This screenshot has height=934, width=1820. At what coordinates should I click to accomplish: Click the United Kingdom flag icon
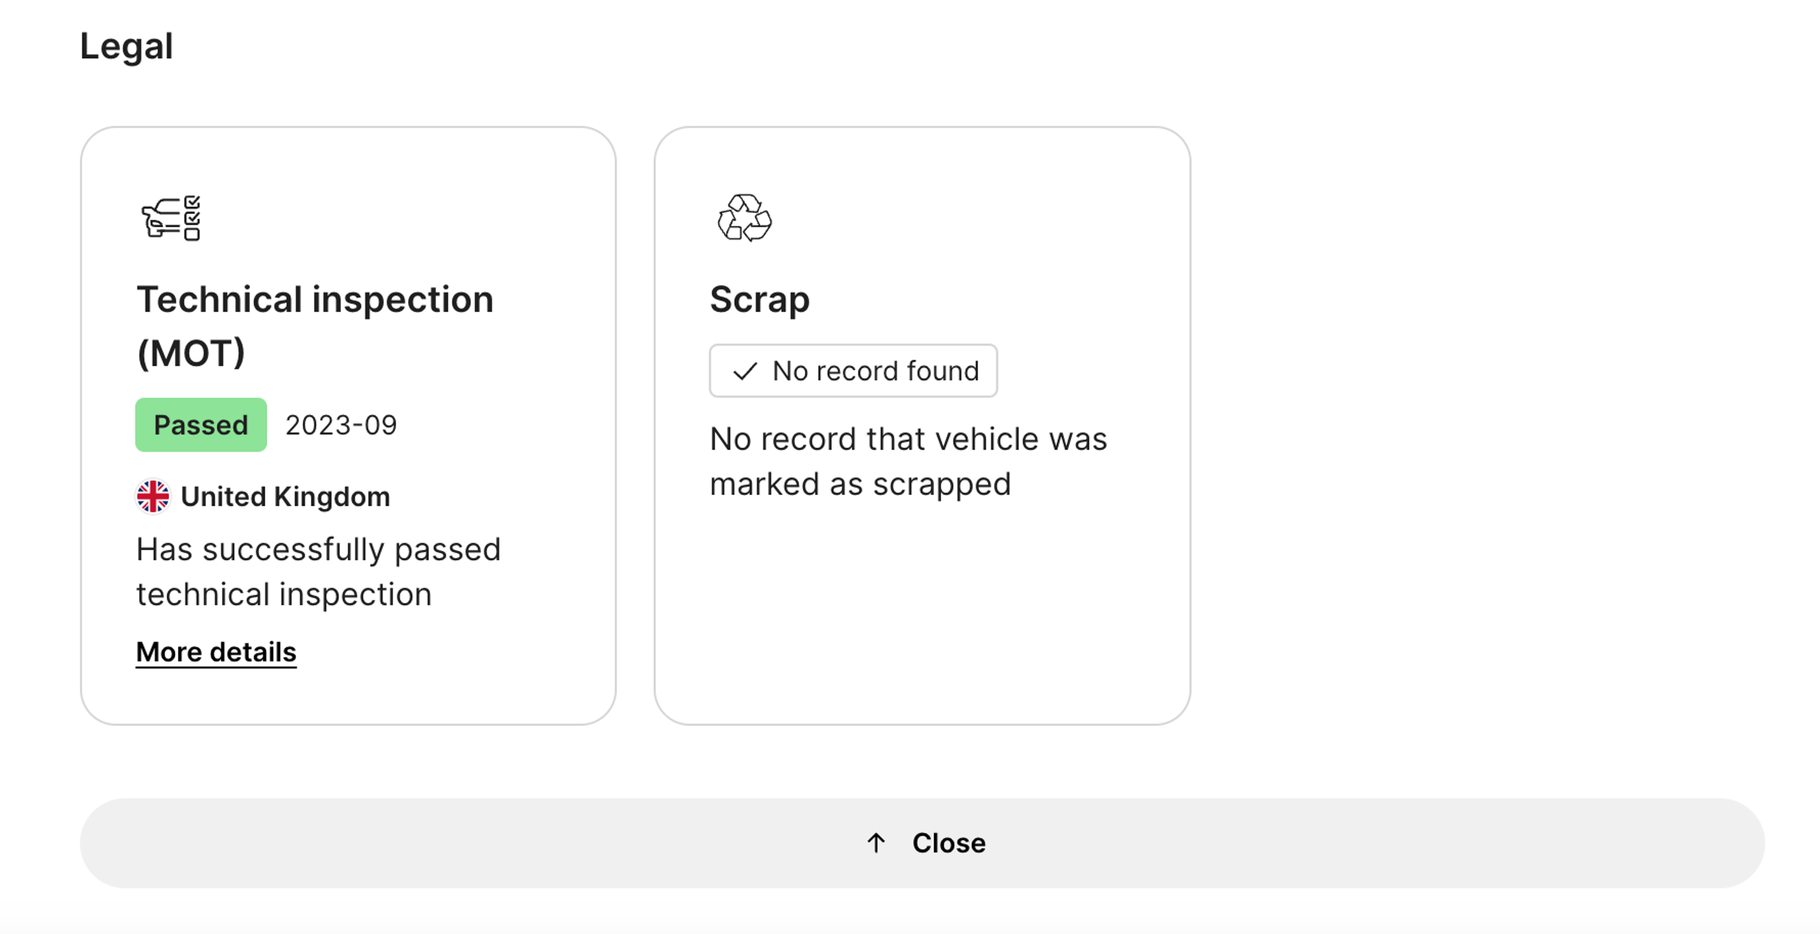153,496
